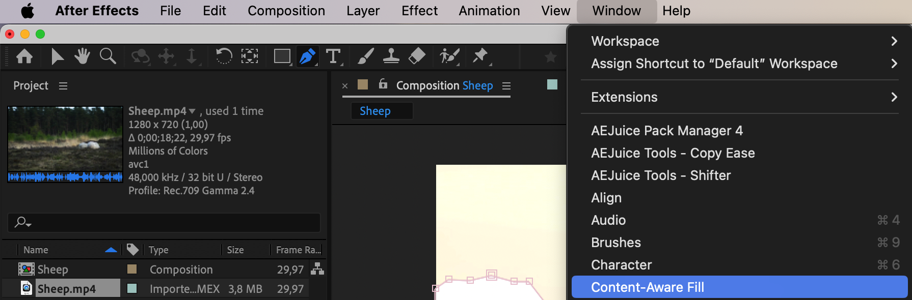Close the open Window menu
Screen dimensions: 912x300
coord(616,11)
